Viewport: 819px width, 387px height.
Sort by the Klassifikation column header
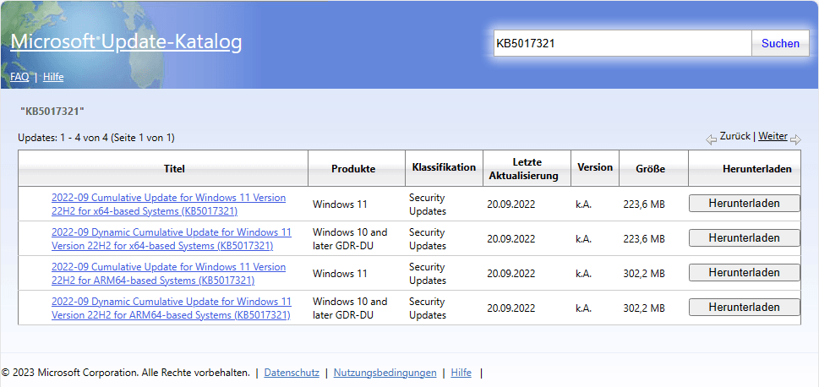pos(444,167)
